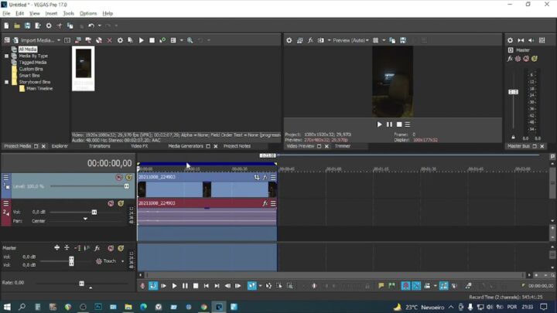Open Master Bus audio properties gear
Screen dimensions: 557x313
tap(510, 40)
